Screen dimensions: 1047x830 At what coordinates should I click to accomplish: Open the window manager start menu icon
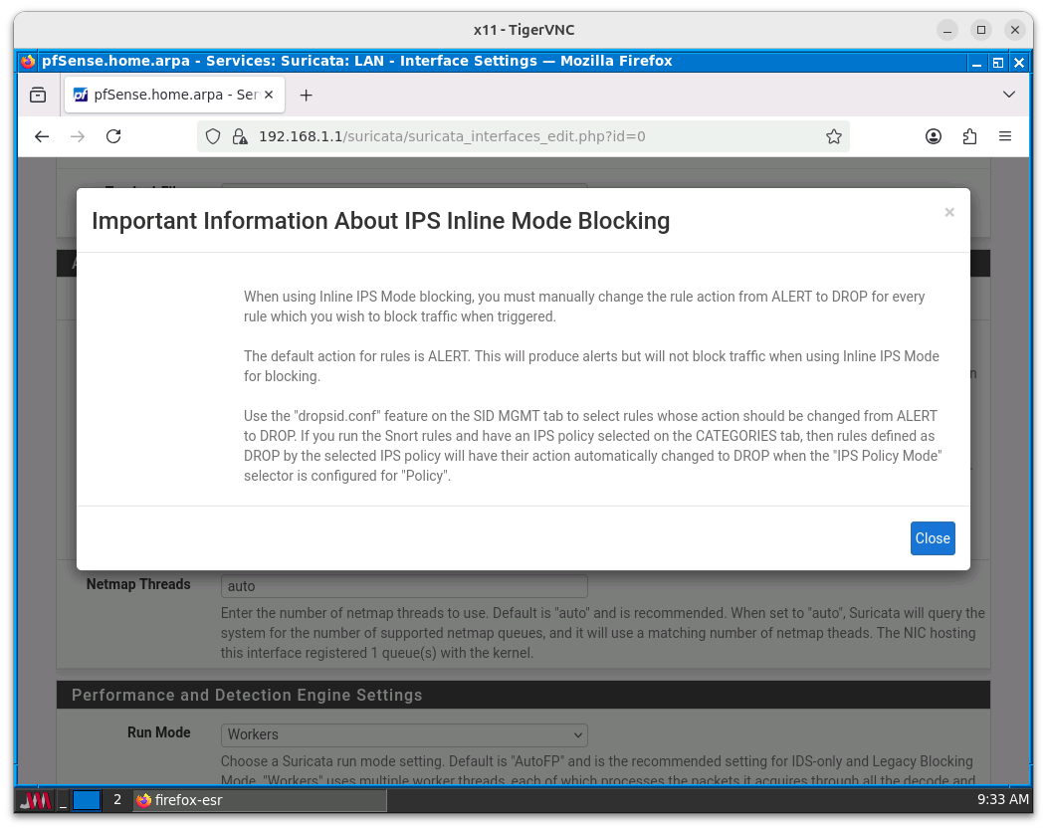35,800
